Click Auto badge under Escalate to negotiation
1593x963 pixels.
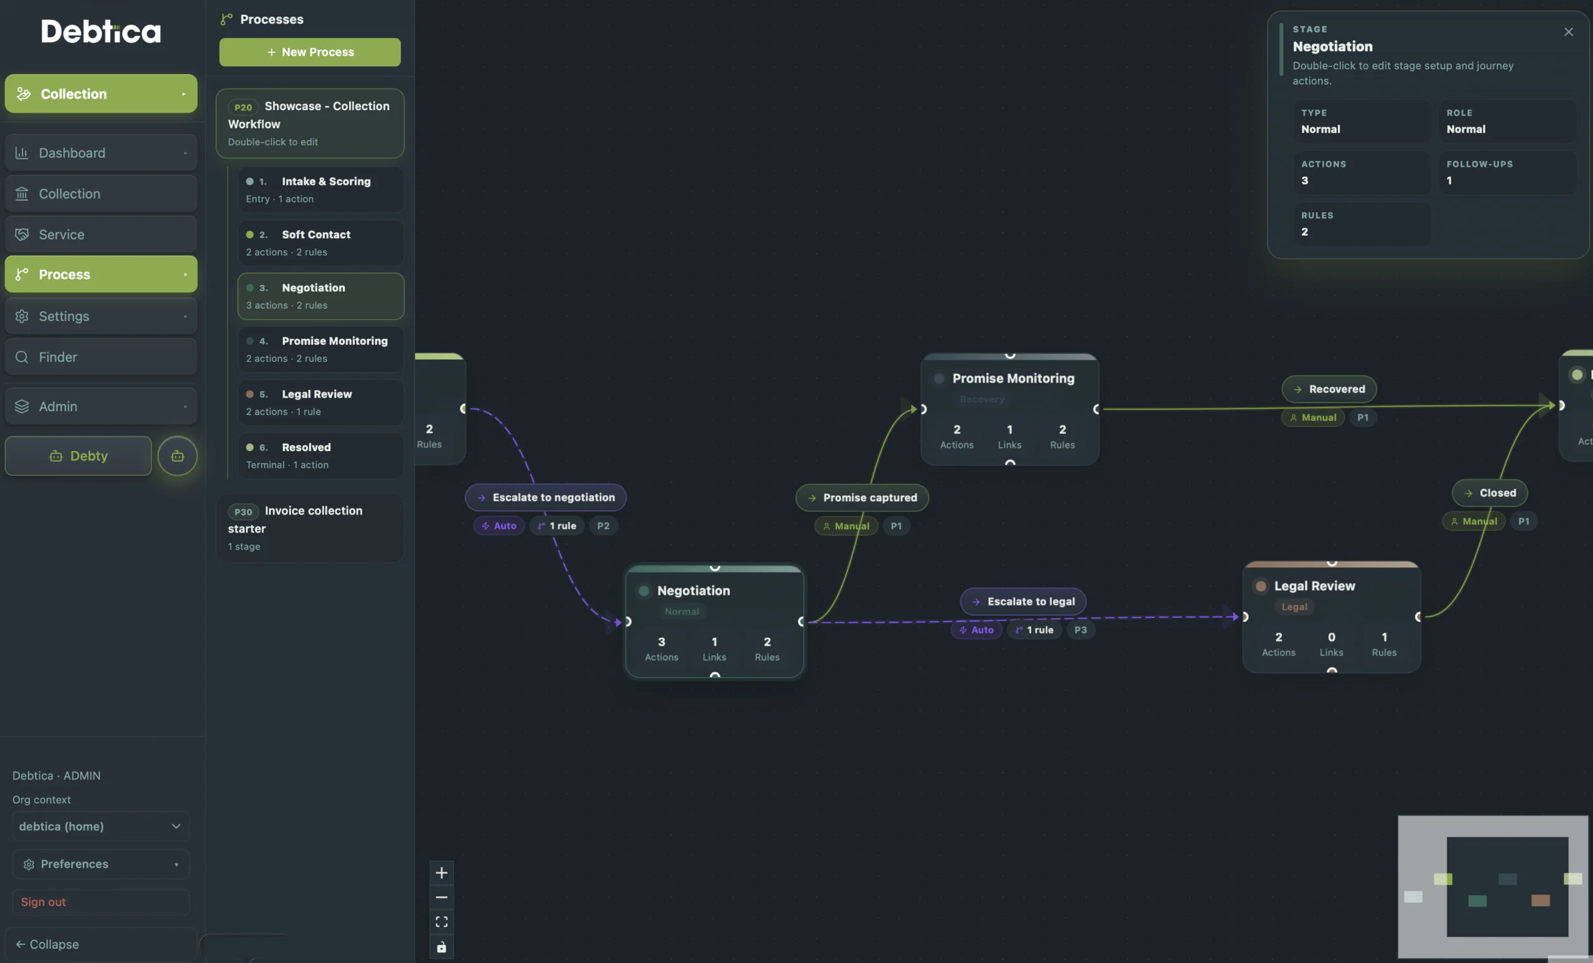(x=499, y=526)
